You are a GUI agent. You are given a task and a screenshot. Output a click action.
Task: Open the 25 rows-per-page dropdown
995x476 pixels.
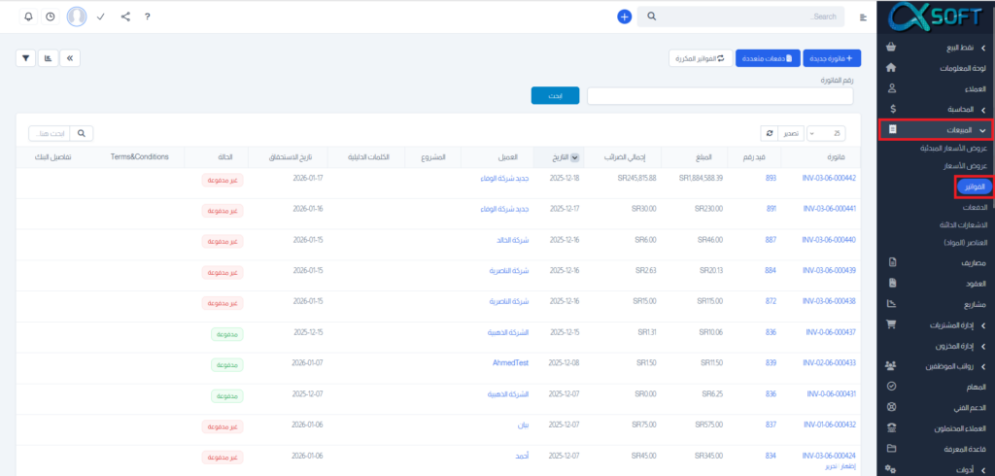point(826,133)
